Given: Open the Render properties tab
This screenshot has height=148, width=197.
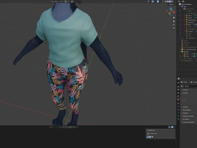Looking at the screenshot, I should (x=178, y=87).
